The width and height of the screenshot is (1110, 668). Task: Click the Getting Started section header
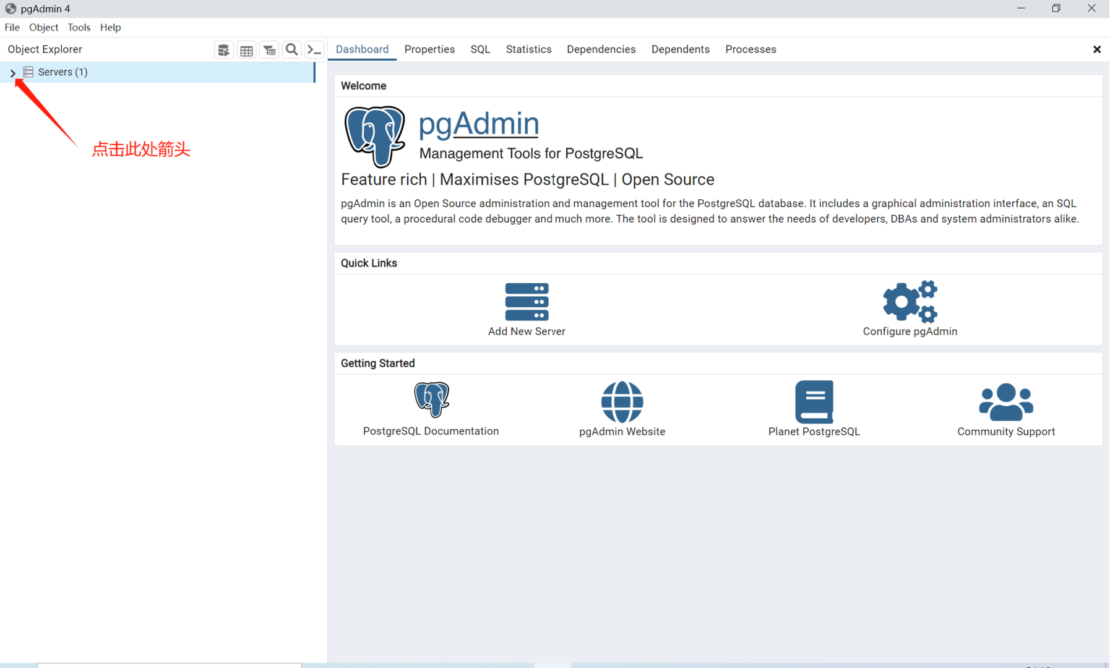click(x=377, y=364)
